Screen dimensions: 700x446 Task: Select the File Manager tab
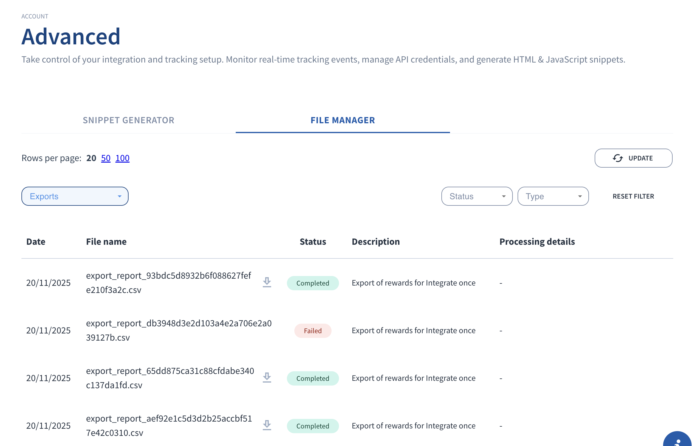pyautogui.click(x=343, y=120)
